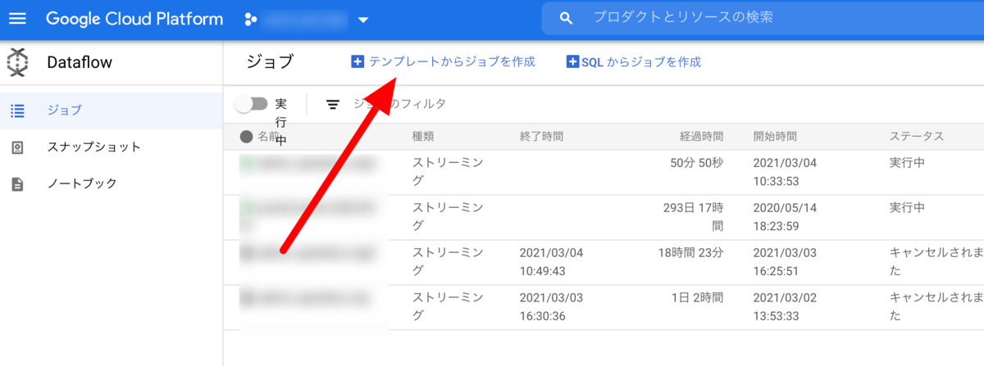Image resolution: width=984 pixels, height=366 pixels.
Task: Click the list icon beside ジョブ
Action: click(17, 111)
